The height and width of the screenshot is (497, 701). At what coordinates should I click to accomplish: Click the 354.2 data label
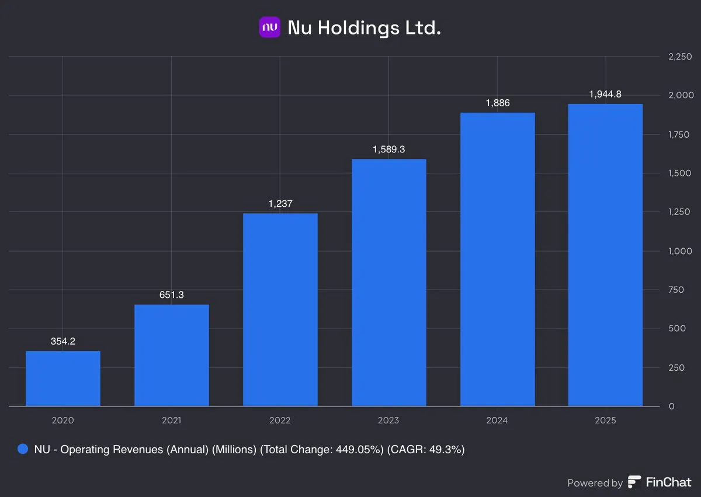[63, 341]
